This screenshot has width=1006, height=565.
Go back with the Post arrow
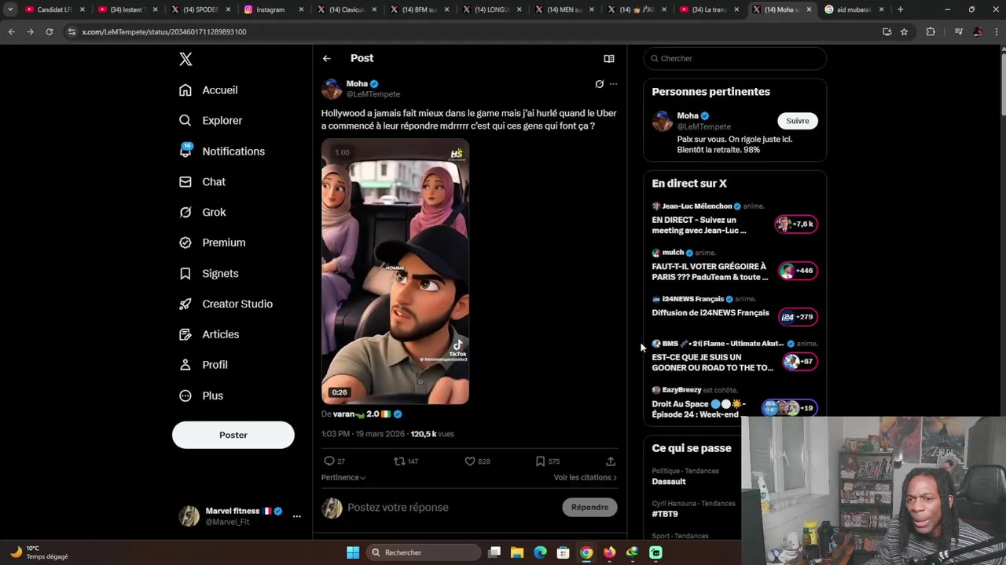(327, 58)
